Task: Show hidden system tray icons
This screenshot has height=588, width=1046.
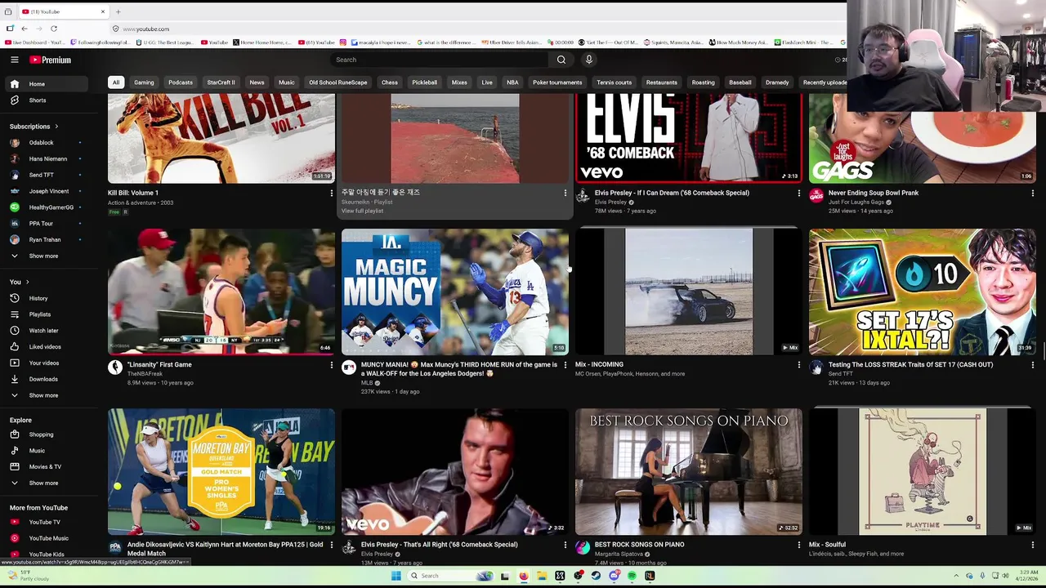Action: point(956,576)
